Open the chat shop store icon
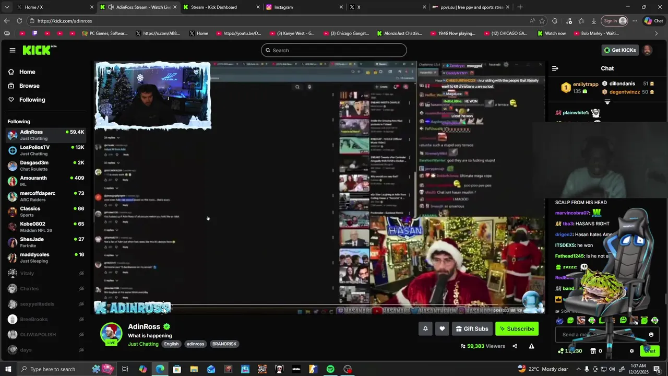Viewport: 668px width, 376px height. click(x=593, y=351)
